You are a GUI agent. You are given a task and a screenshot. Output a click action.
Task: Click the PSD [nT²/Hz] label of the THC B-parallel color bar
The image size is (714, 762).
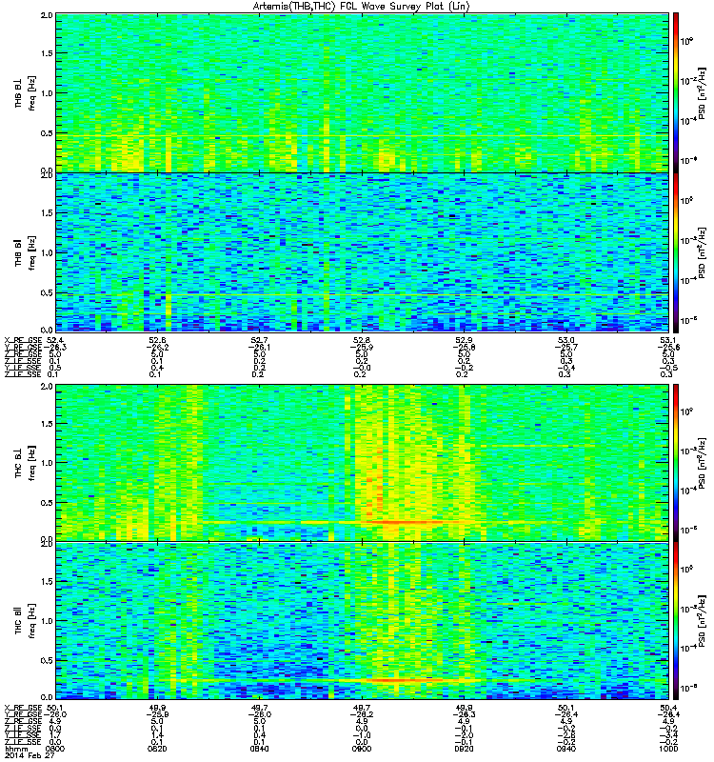[x=703, y=621]
